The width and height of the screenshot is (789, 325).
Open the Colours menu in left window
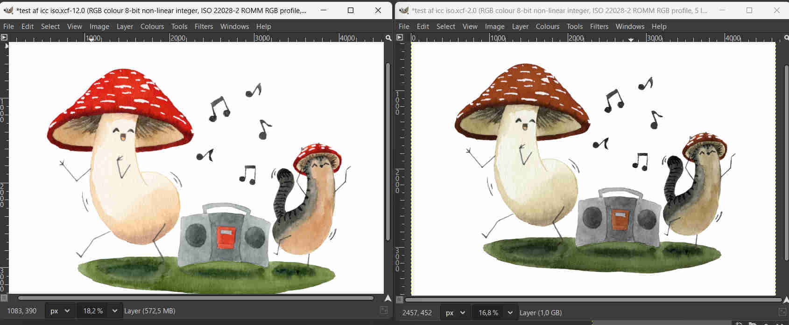pos(152,27)
